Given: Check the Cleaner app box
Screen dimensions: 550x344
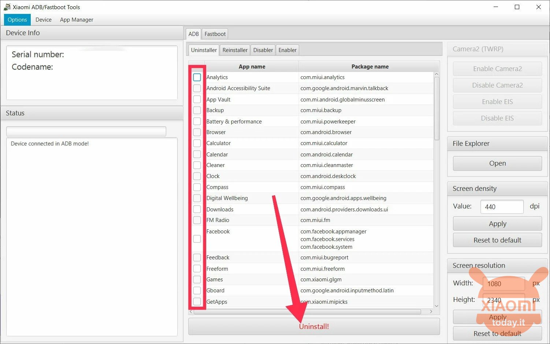Looking at the screenshot, I should 197,165.
